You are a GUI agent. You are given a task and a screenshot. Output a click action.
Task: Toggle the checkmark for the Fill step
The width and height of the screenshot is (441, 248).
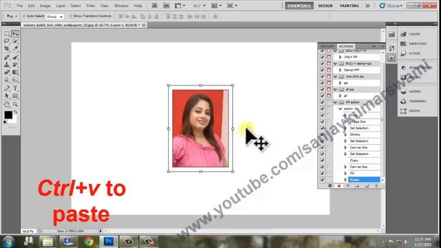(x=322, y=174)
